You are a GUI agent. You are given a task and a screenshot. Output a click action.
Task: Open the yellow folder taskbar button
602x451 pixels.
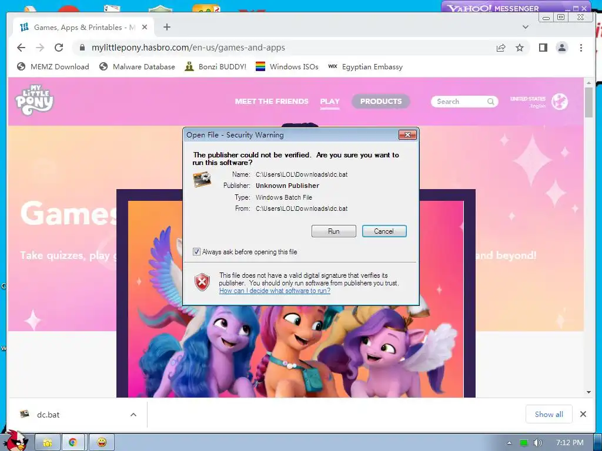click(48, 443)
